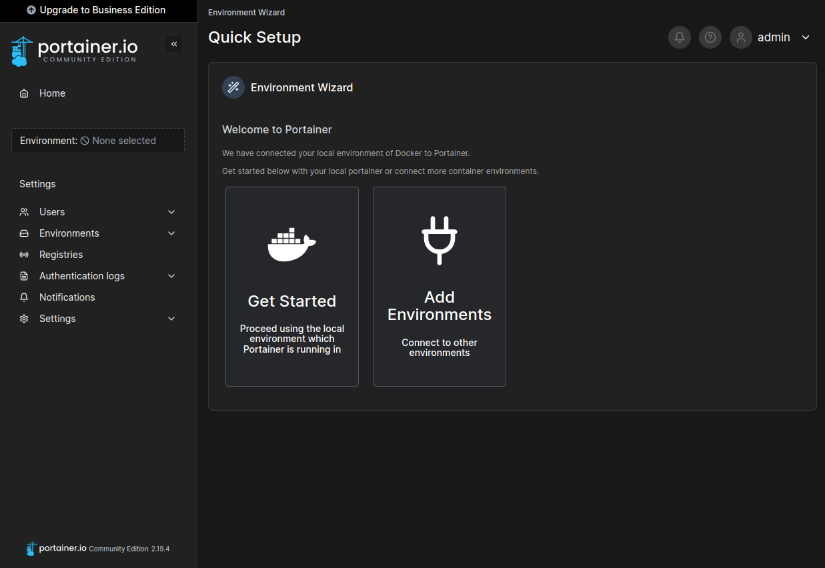Click the plug icon on Add Environments
Viewport: 825px width, 568px height.
[440, 241]
